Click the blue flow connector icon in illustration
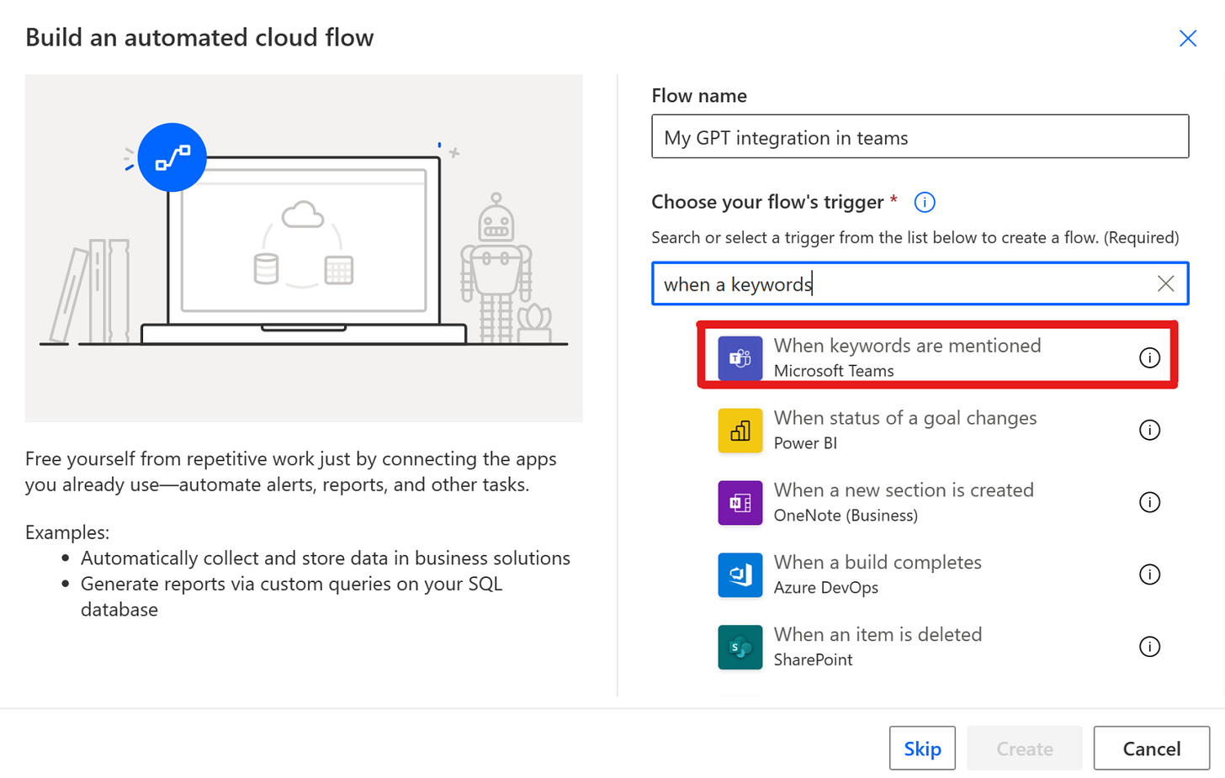 point(172,157)
